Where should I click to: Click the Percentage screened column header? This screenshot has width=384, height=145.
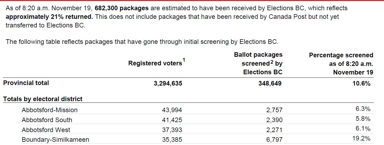[x=341, y=64]
